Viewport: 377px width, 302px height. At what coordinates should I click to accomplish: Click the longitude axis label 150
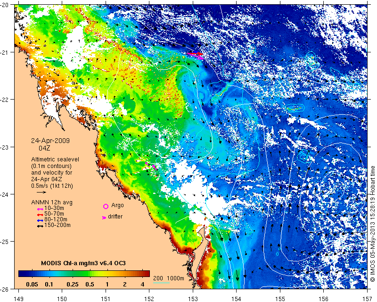pos(62,299)
